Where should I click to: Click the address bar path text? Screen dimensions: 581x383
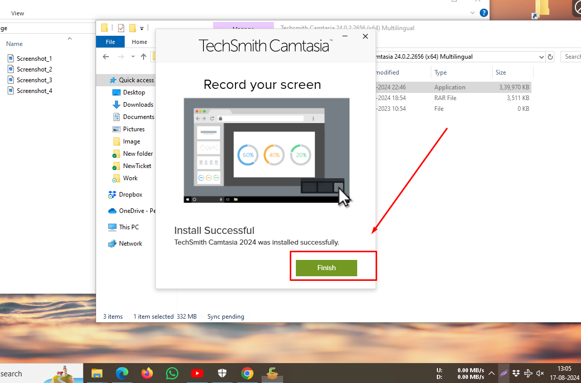point(424,57)
